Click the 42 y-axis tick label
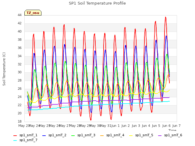This screenshot has width=195, height=146. pos(19,23)
